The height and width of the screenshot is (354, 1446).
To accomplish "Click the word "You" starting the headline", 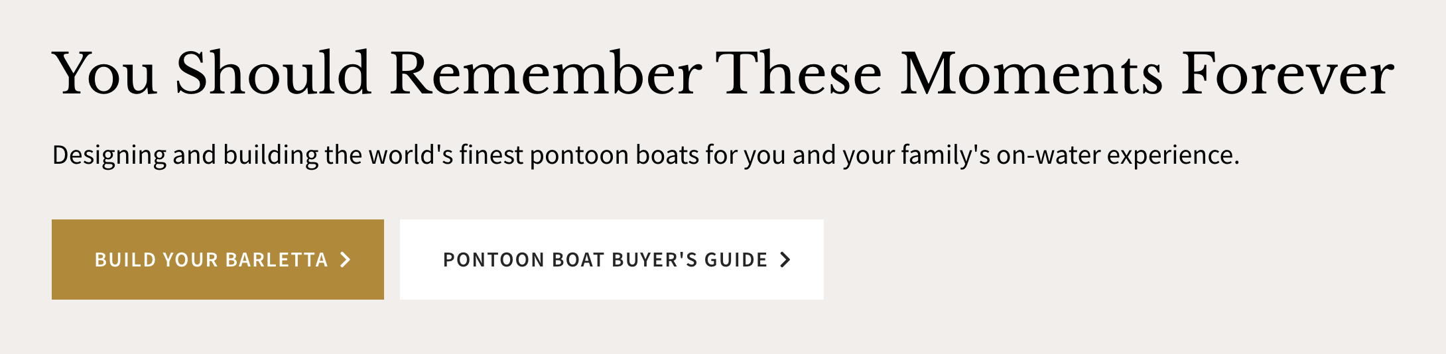I will [105, 74].
